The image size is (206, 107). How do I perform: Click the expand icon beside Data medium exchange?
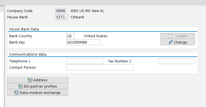pyautogui.click(x=16, y=92)
